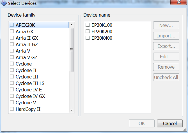
Task: Check the Cyclone family checkbox
Action: tap(12, 64)
